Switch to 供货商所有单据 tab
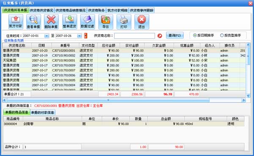This screenshot has width=254, height=156. [16, 10]
